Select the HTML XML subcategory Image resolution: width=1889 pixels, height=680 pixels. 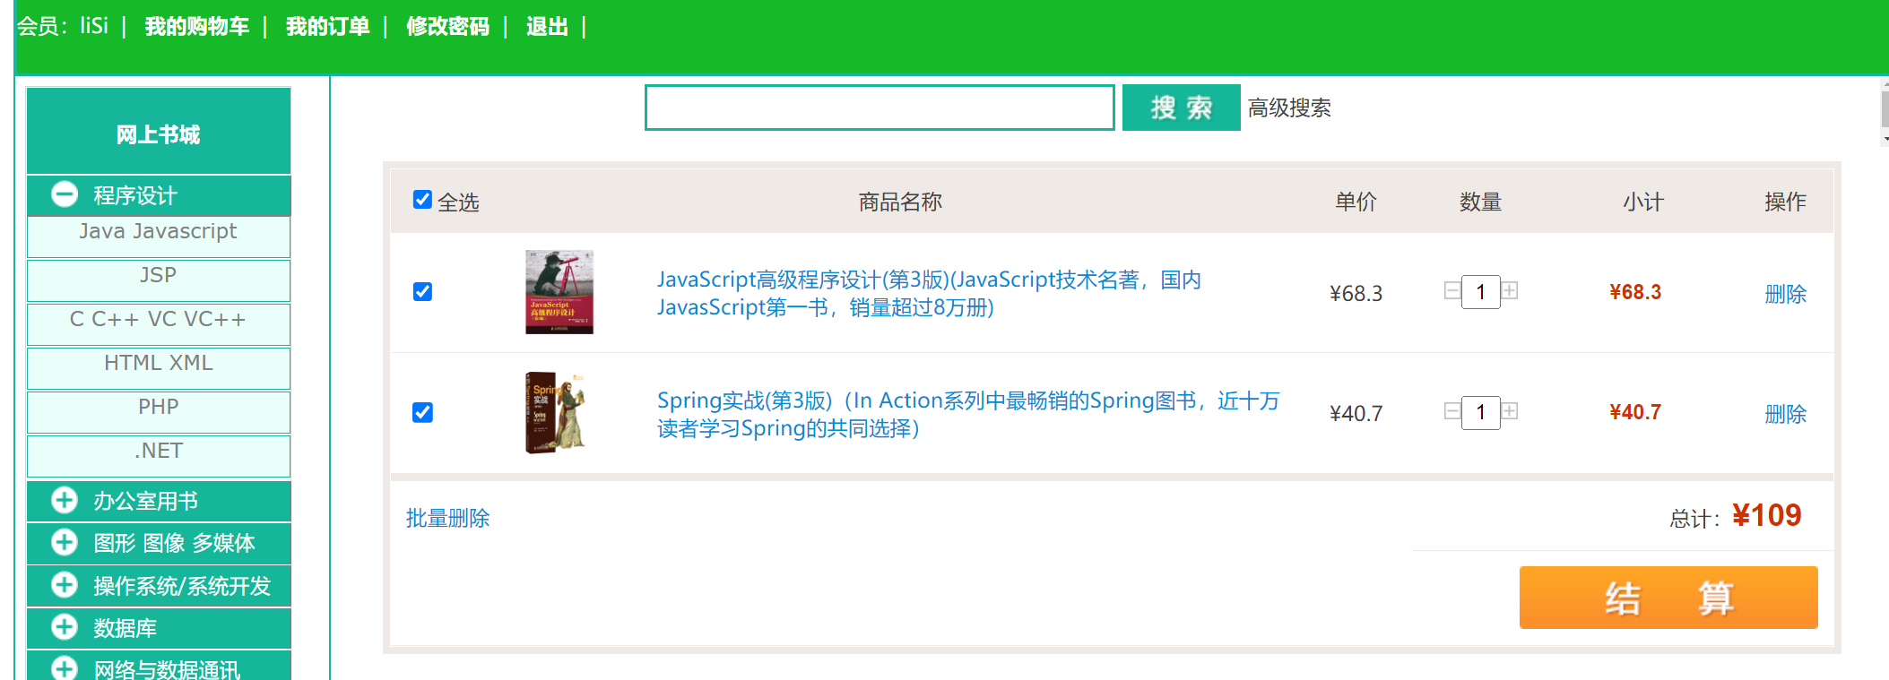(x=159, y=368)
